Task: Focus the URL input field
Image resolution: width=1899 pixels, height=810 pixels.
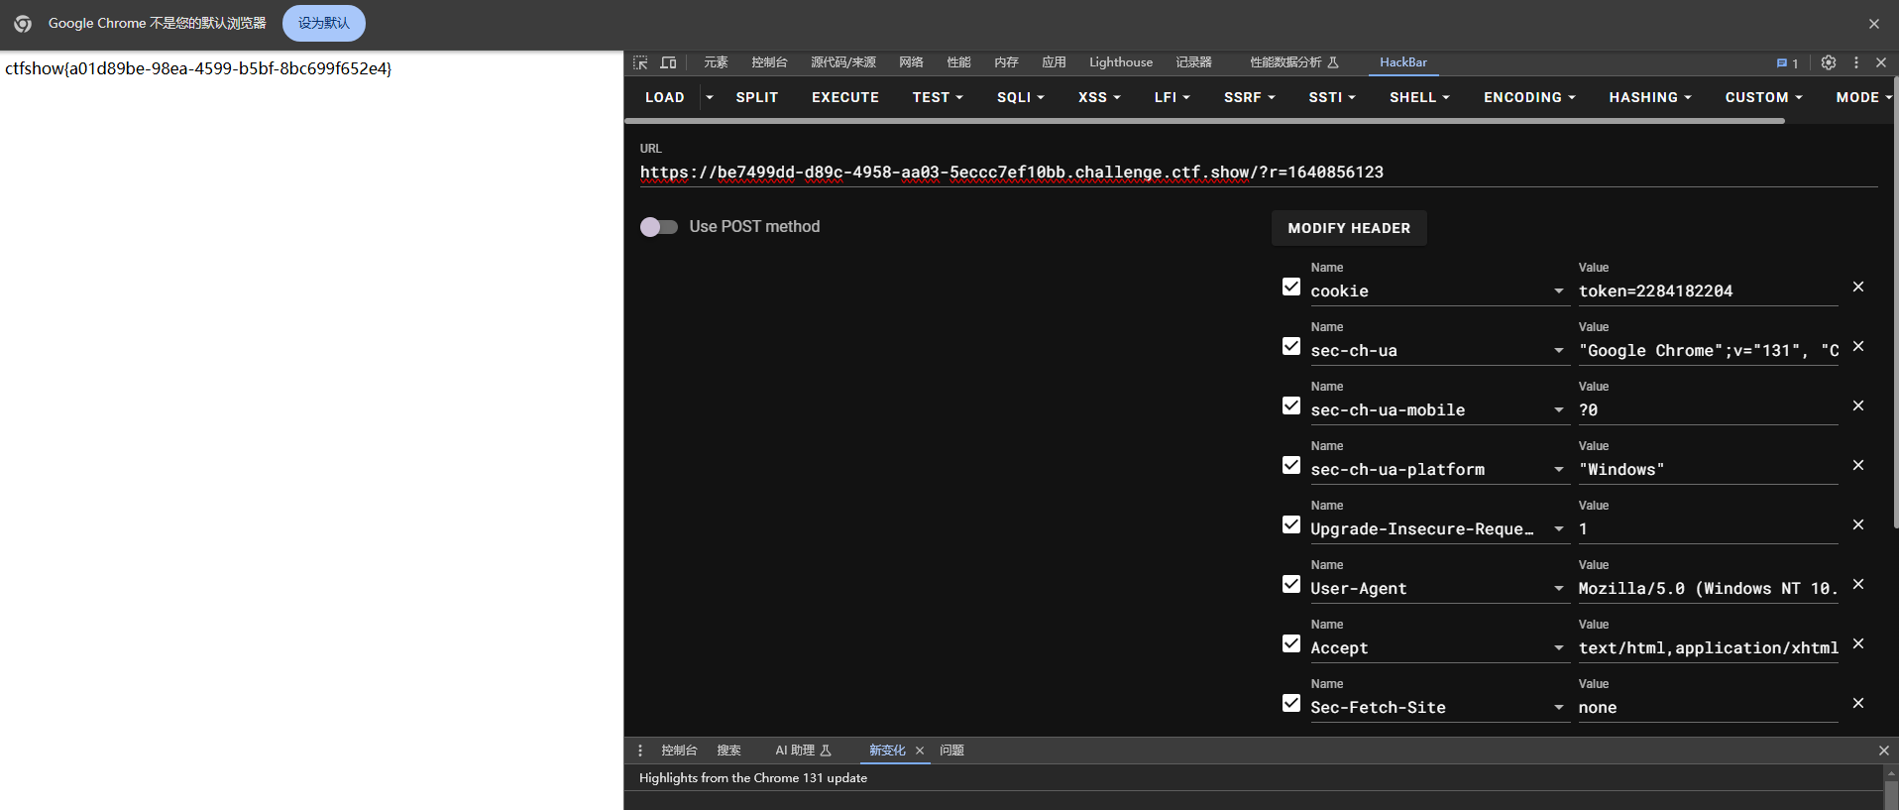Action: [x=1259, y=173]
